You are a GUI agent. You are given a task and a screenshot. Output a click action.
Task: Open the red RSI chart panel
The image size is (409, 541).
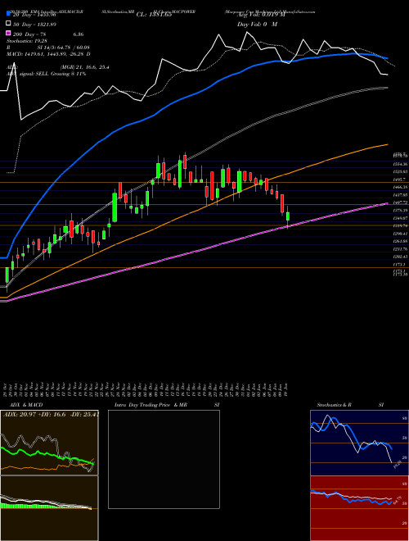coord(359,508)
